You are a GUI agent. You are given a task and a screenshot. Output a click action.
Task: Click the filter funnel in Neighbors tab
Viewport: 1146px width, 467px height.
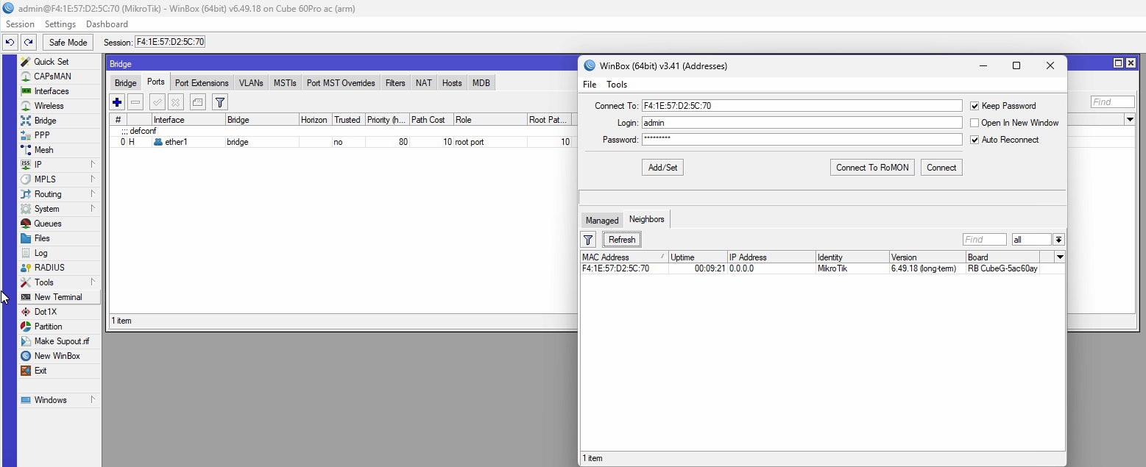588,240
